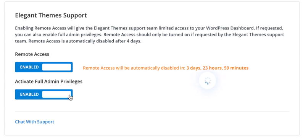Turn off Activate Full Admin Privileges switch
Screen dimensions: 303x140
(x=44, y=94)
